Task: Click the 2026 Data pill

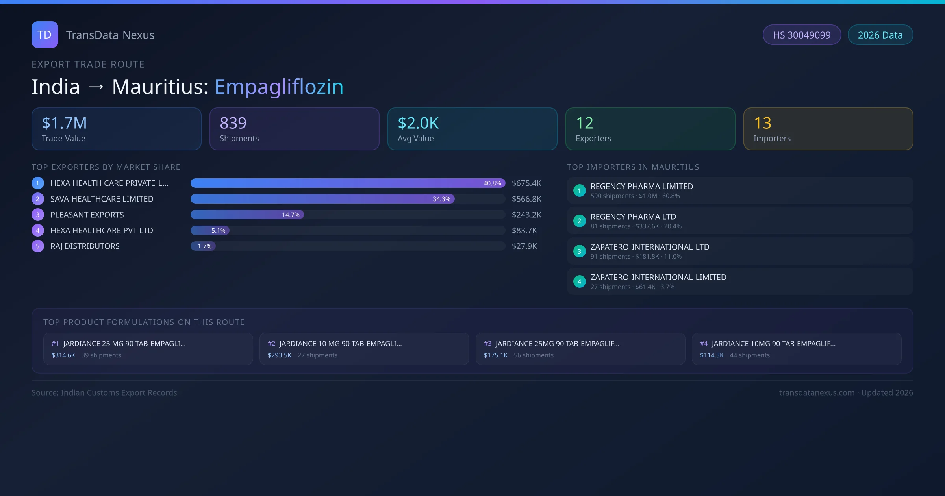Action: [x=880, y=35]
